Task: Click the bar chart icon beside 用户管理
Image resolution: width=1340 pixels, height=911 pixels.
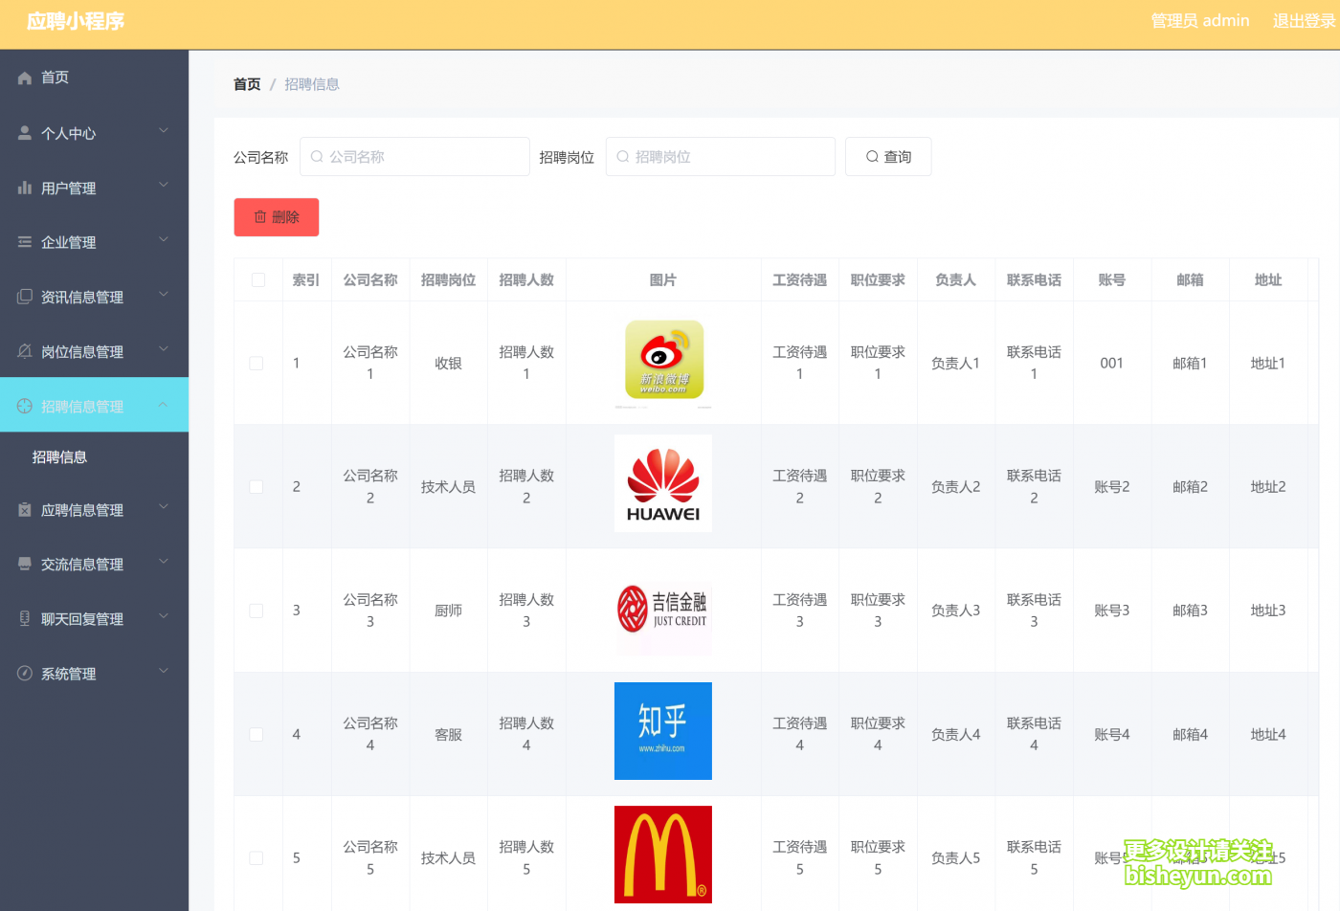Action: [25, 188]
